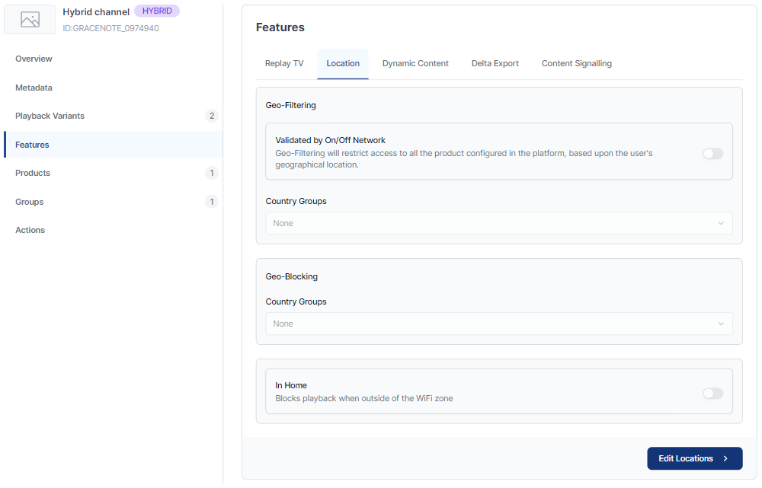
Task: Enable the Validated by On/Off Network toggle
Action: tap(712, 154)
